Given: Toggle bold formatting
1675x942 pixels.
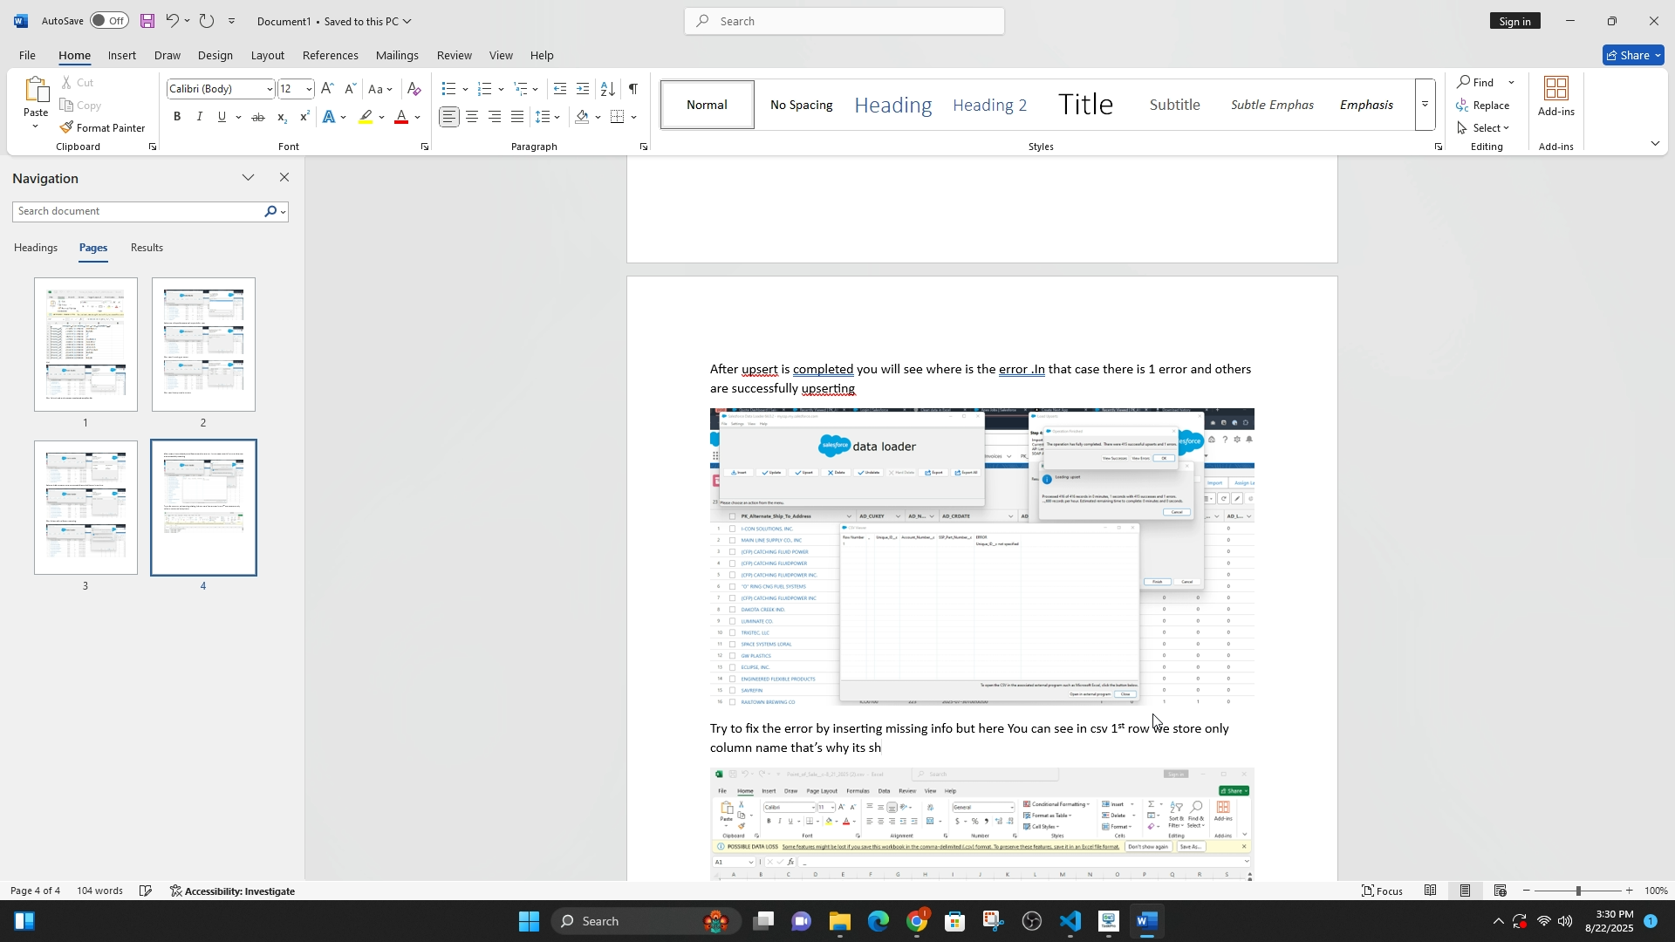Looking at the screenshot, I should coord(177,117).
